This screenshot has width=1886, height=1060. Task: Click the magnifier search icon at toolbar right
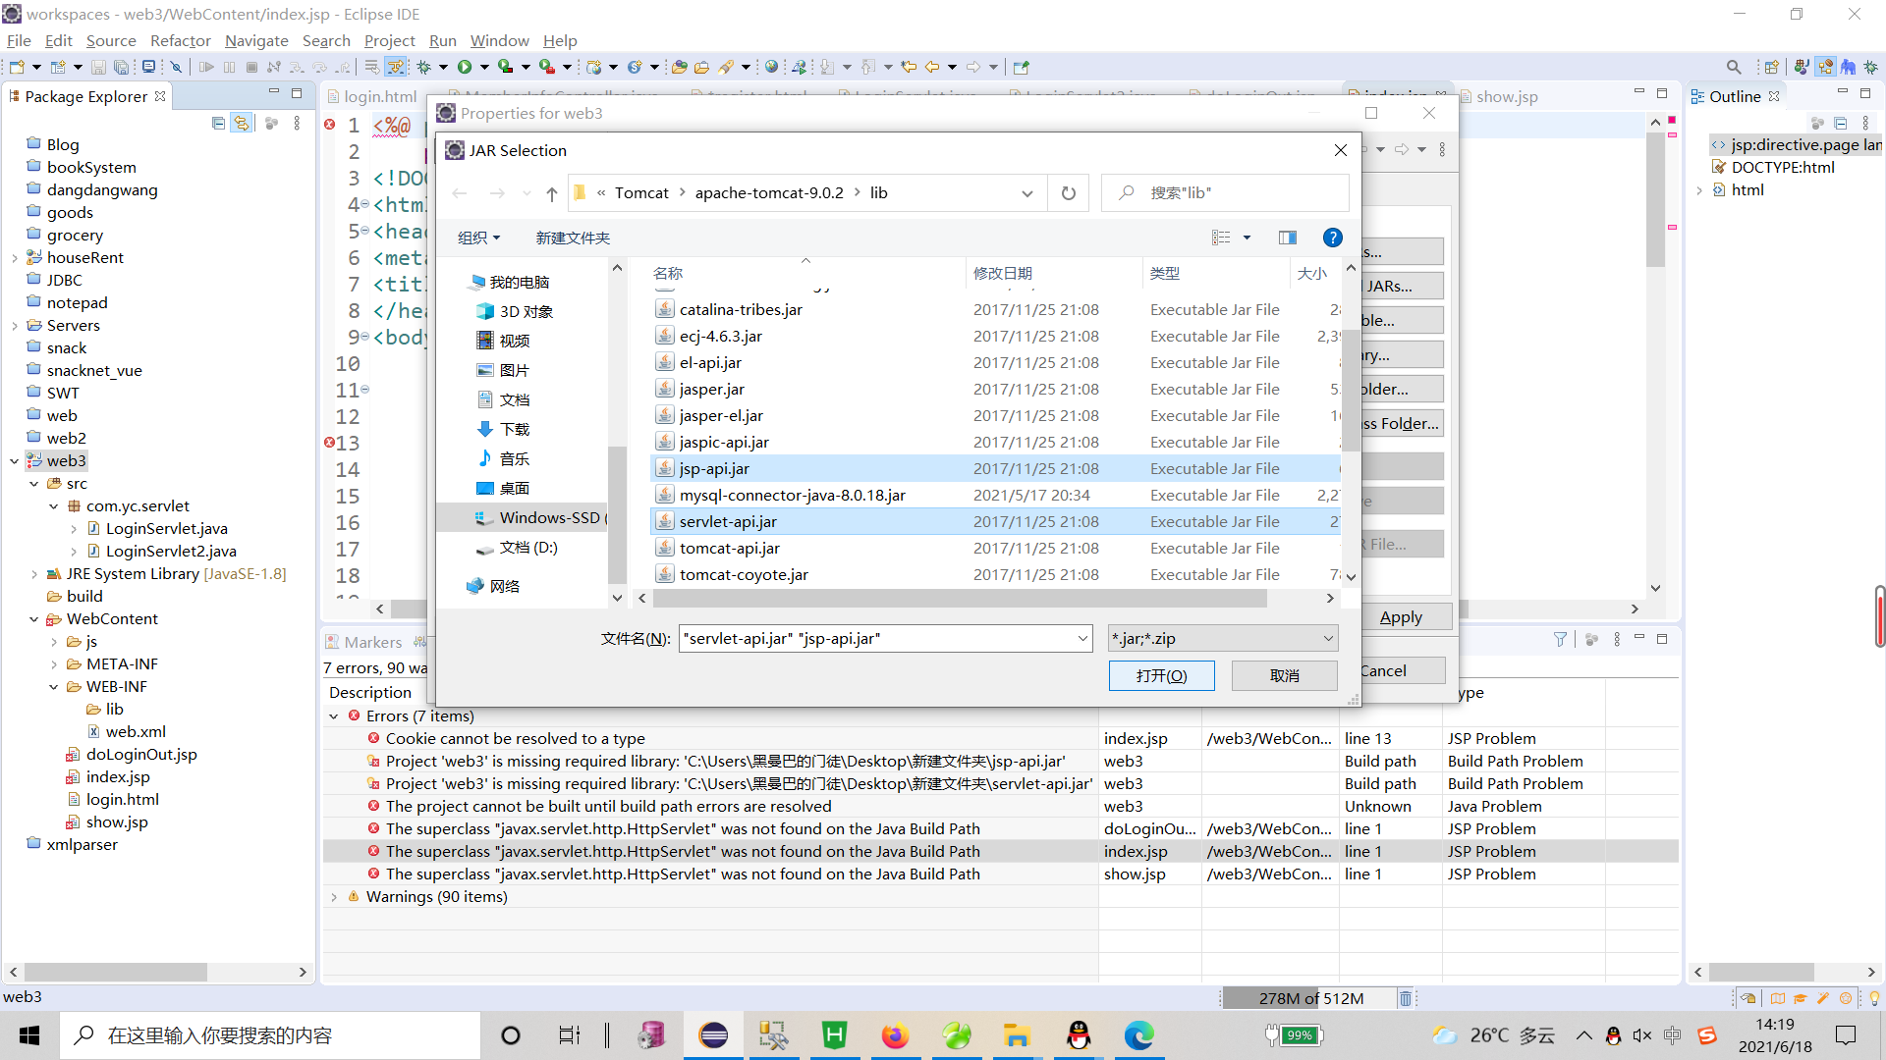tap(1734, 67)
